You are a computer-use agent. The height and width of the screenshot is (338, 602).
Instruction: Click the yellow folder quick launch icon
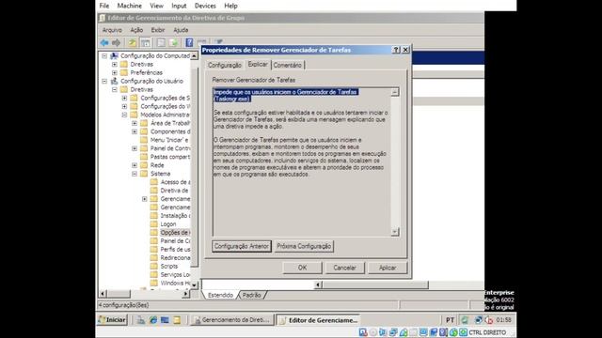177,320
